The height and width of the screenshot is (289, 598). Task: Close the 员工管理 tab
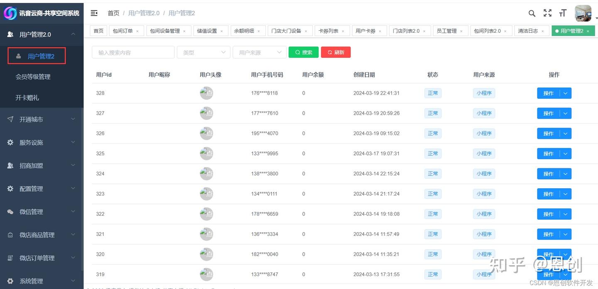[x=461, y=31]
